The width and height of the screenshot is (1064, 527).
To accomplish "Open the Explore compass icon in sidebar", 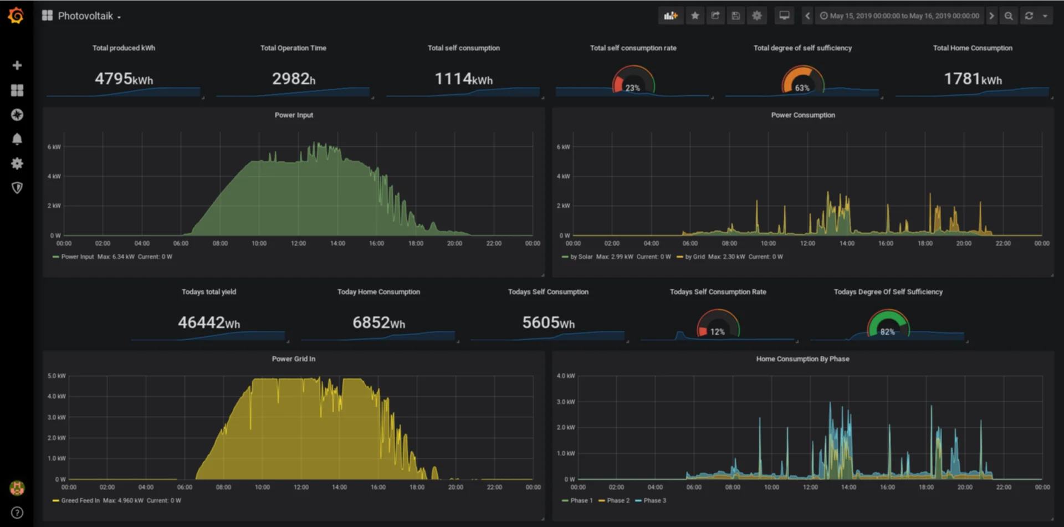I will pyautogui.click(x=17, y=115).
